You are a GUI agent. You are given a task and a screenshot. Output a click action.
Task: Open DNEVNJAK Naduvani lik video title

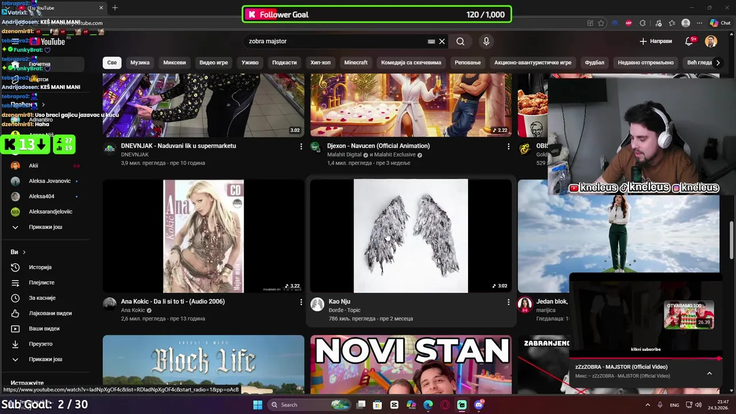coord(178,146)
